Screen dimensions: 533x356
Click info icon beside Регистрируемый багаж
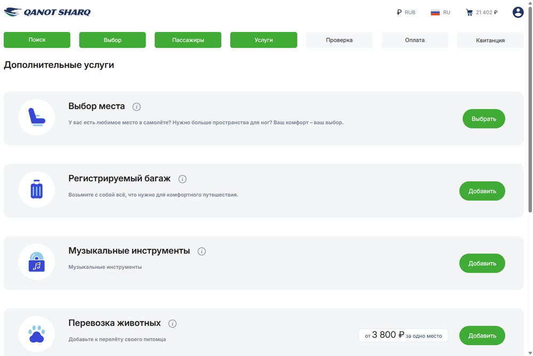coord(182,179)
